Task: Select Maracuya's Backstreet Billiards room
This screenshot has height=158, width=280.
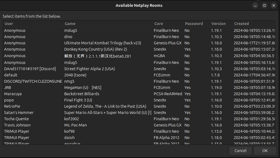Action: (82, 94)
